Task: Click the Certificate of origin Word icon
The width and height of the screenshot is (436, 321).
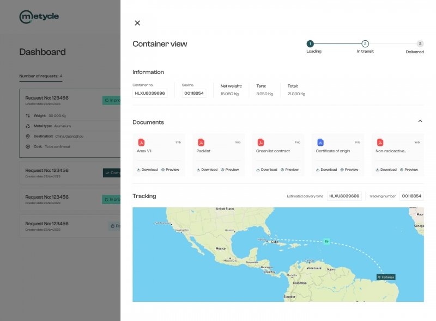Action: pos(320,143)
